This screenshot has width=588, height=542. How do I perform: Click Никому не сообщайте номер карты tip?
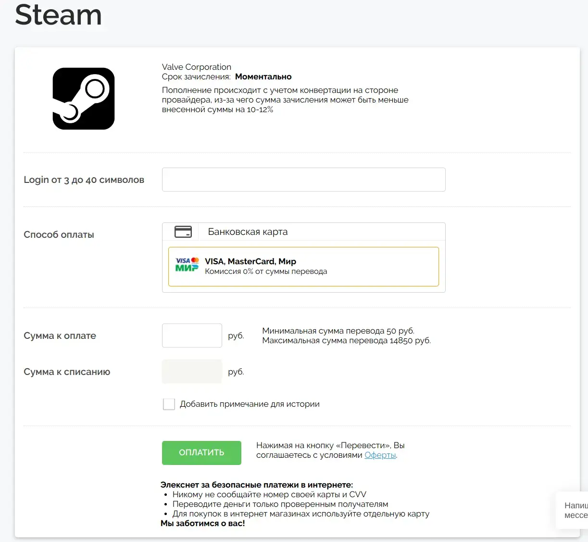269,494
